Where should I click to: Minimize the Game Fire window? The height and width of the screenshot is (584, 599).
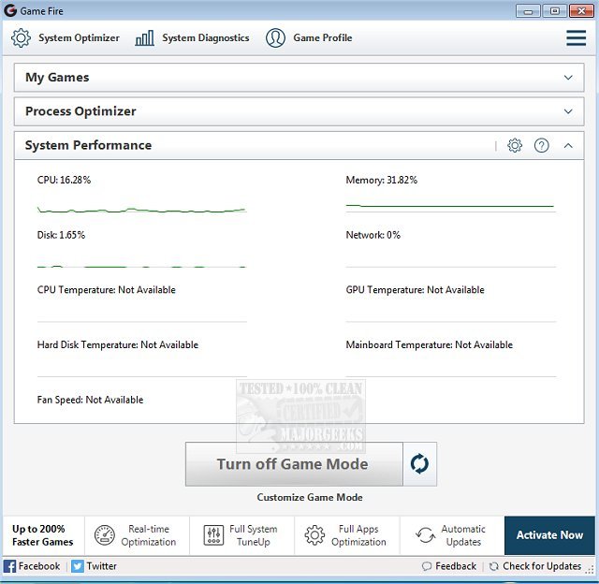528,11
